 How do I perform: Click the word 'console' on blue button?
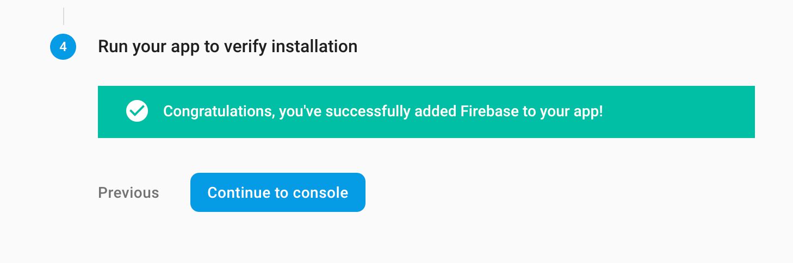[320, 193]
